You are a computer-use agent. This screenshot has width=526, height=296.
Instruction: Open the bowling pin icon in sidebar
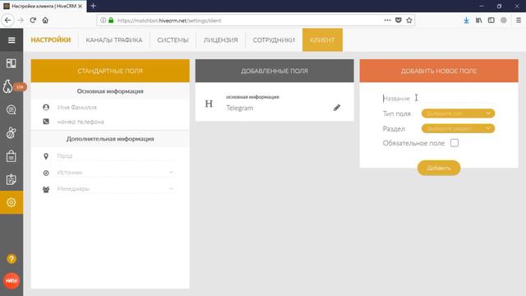(x=11, y=133)
